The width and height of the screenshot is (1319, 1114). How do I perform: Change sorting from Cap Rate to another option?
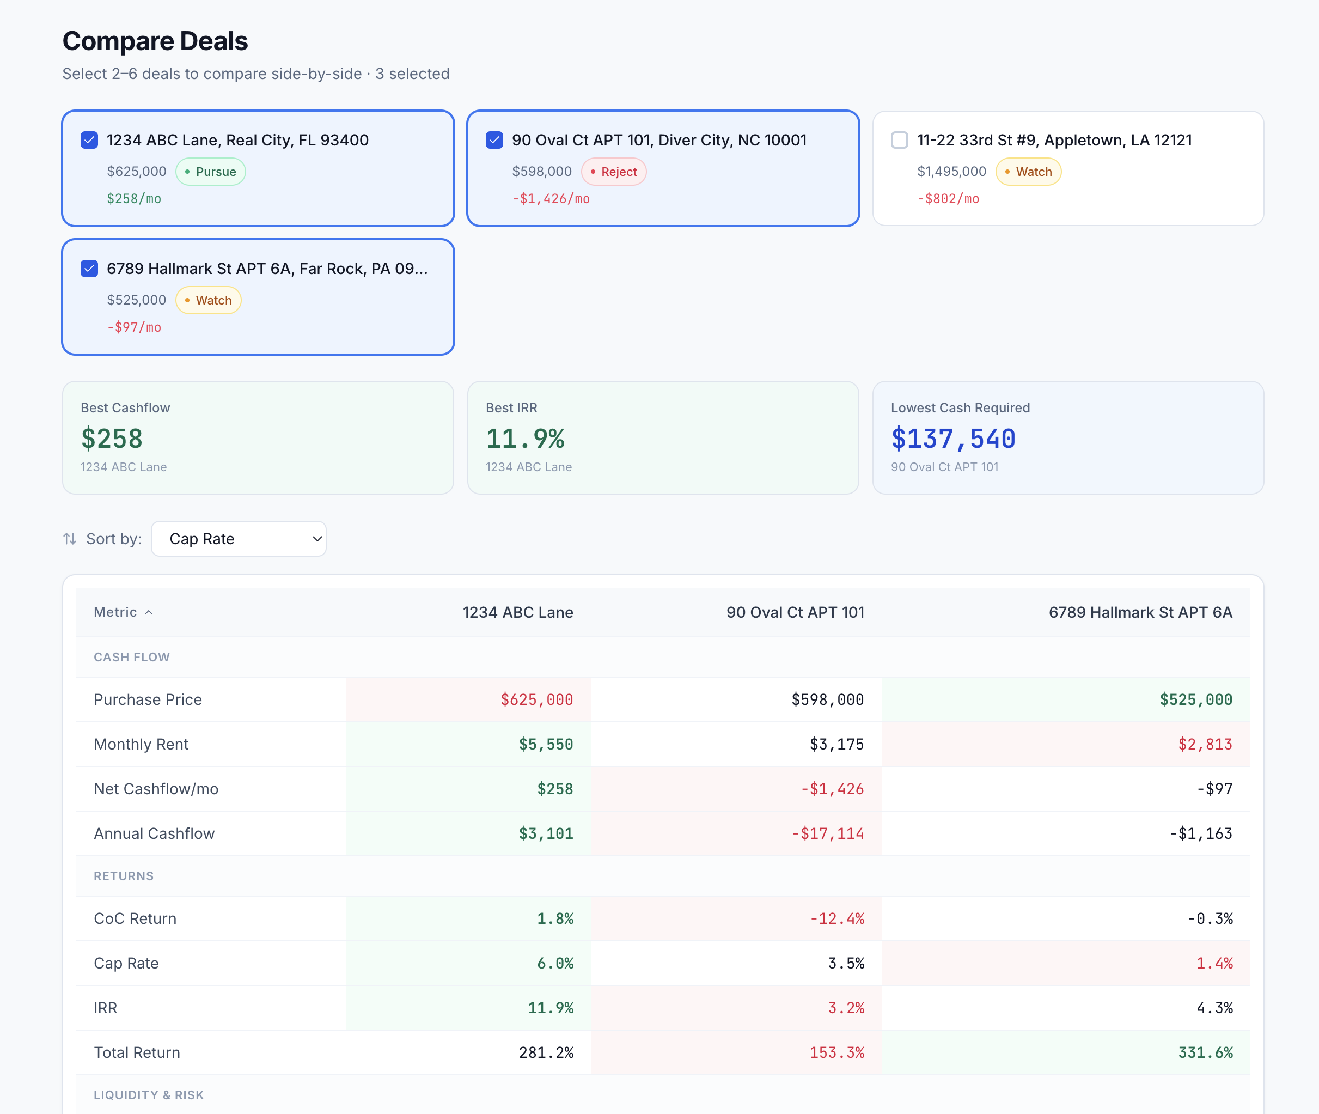(x=239, y=539)
